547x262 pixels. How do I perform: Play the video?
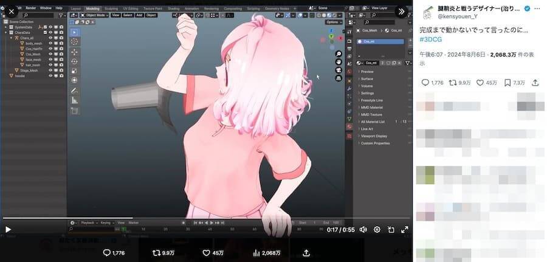pyautogui.click(x=9, y=230)
